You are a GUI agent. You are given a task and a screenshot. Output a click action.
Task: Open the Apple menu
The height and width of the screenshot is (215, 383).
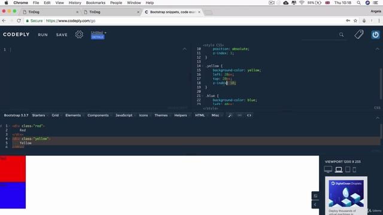[x=7, y=2]
